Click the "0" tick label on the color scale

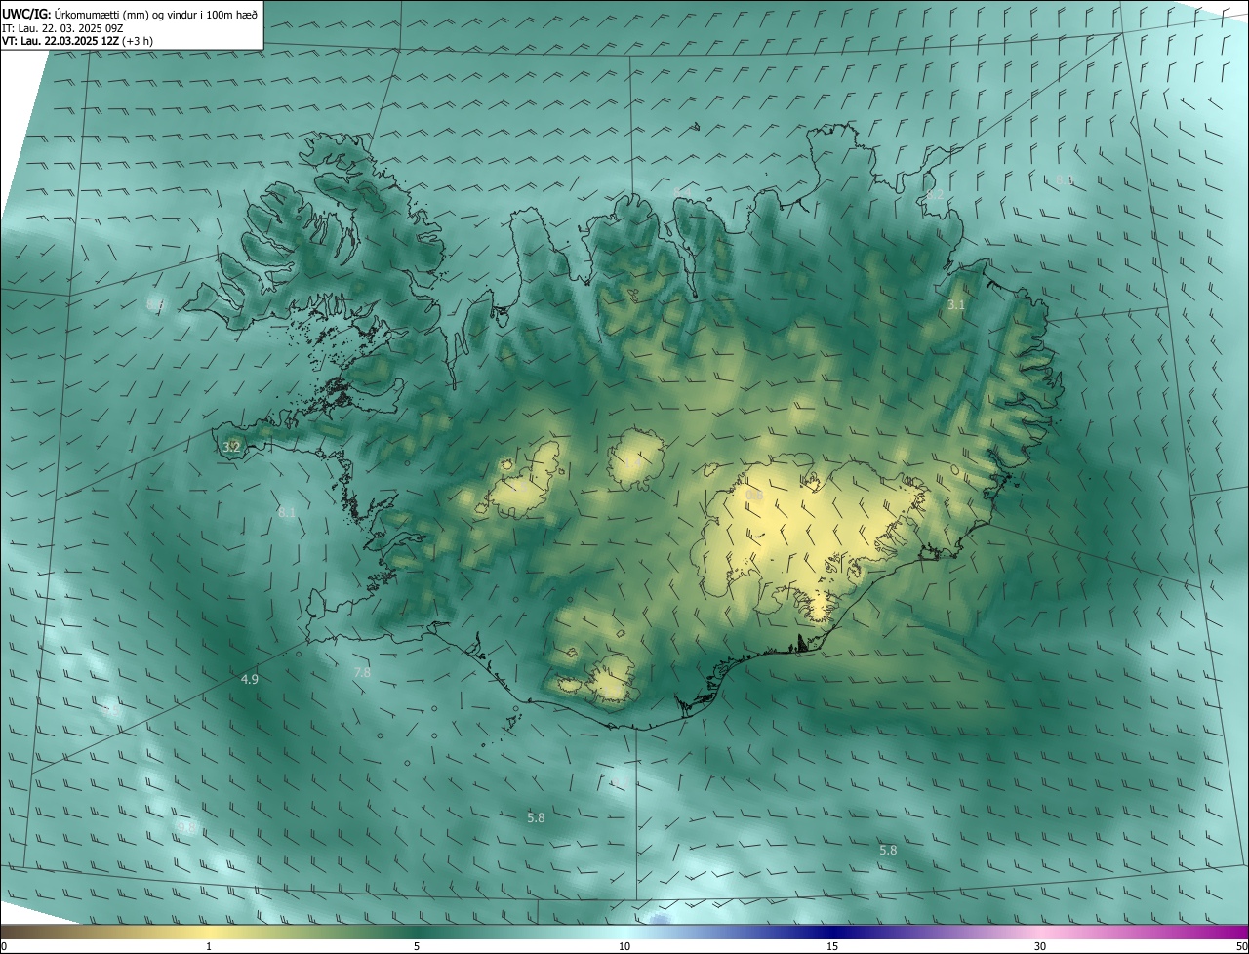coord(4,946)
